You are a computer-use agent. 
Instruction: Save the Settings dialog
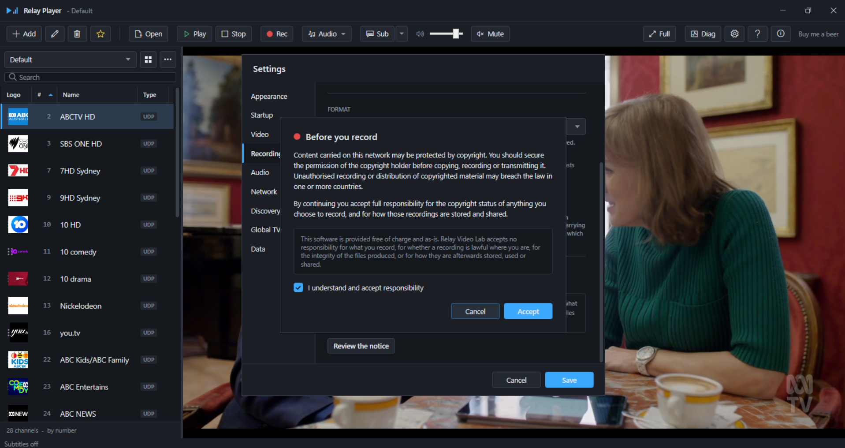point(569,380)
